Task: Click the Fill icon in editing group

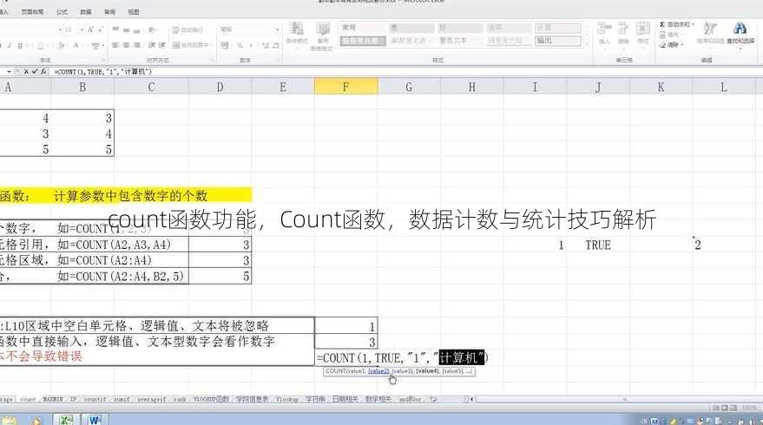Action: 662,35
